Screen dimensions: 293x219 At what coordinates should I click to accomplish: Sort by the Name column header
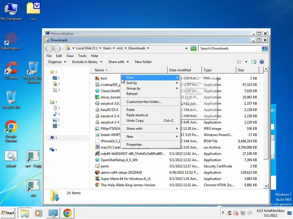coord(129,70)
